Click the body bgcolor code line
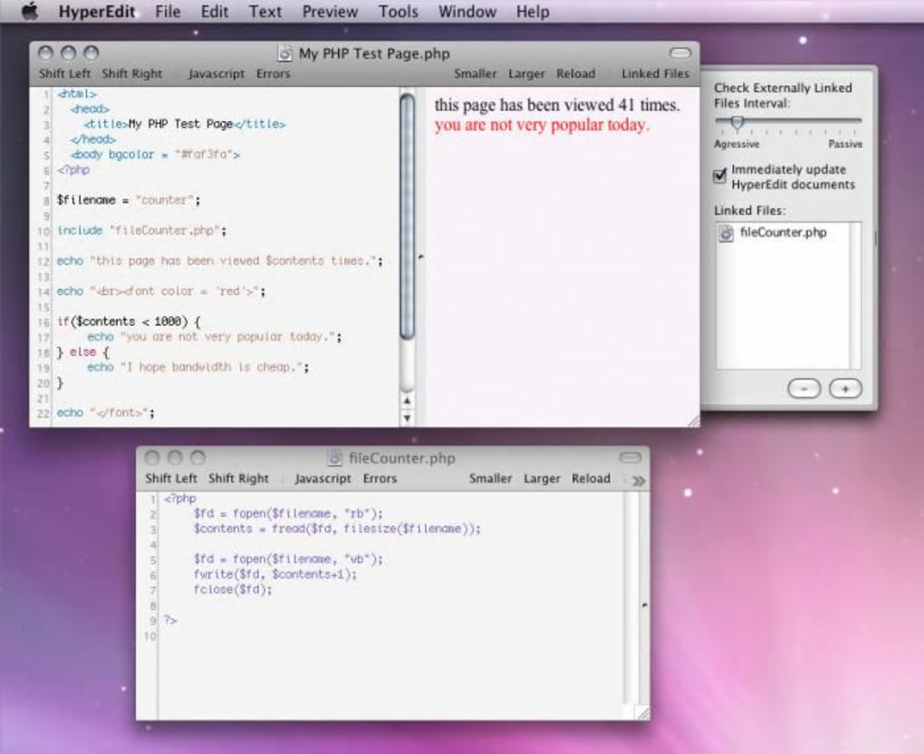Image resolution: width=924 pixels, height=754 pixels. click(155, 154)
